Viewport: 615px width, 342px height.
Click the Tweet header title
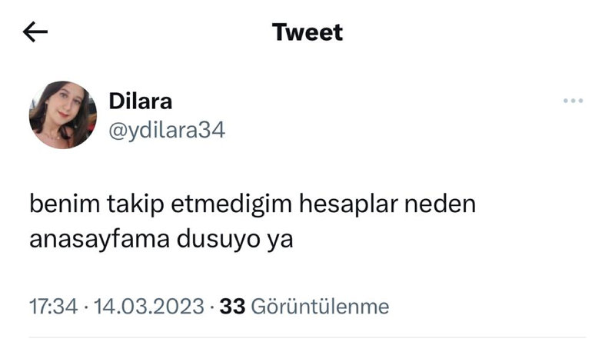(307, 32)
